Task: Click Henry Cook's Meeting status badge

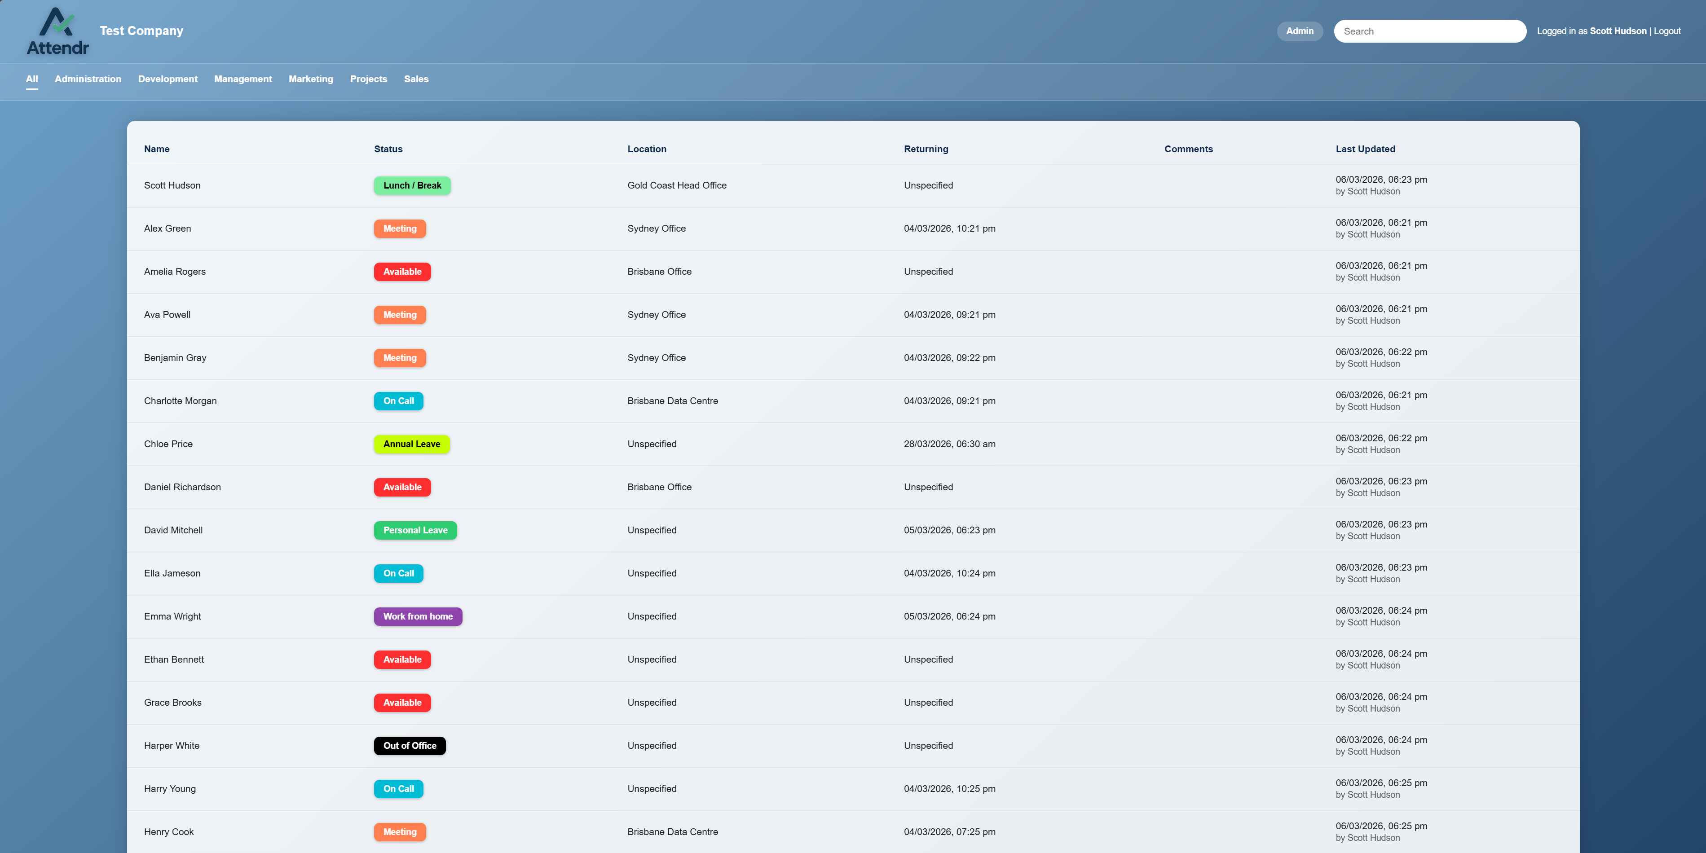Action: [x=399, y=831]
